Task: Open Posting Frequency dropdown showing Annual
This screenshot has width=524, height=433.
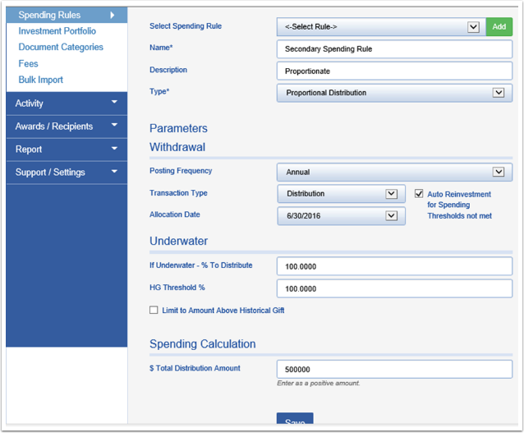Action: [x=394, y=173]
